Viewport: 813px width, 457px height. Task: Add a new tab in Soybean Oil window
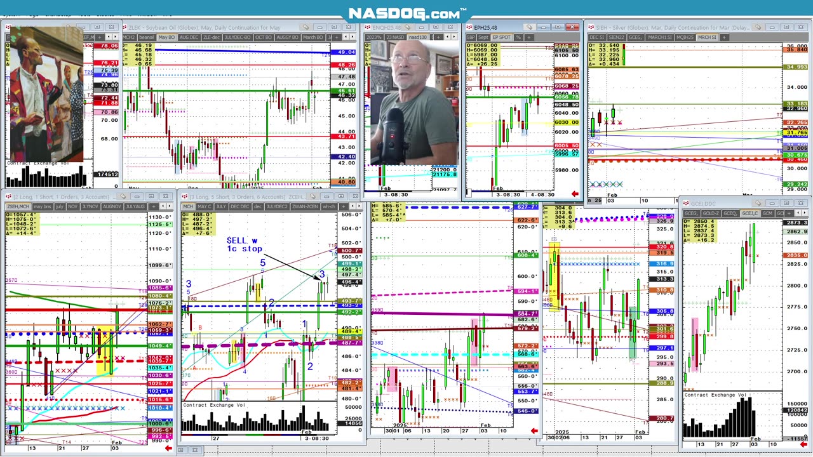pos(337,37)
